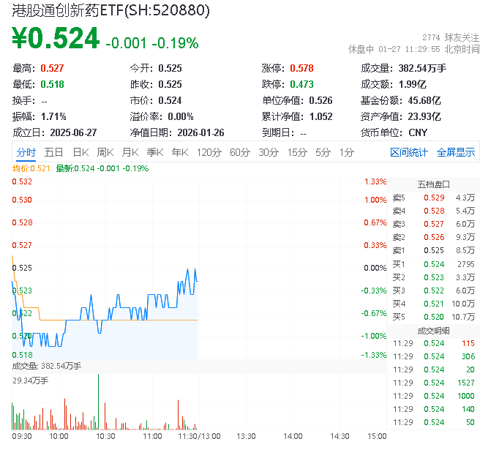
Task: Select the 月K monthly chart tab
Action: click(130, 152)
